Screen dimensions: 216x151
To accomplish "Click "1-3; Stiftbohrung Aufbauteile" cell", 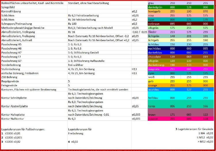I will (99, 61).
